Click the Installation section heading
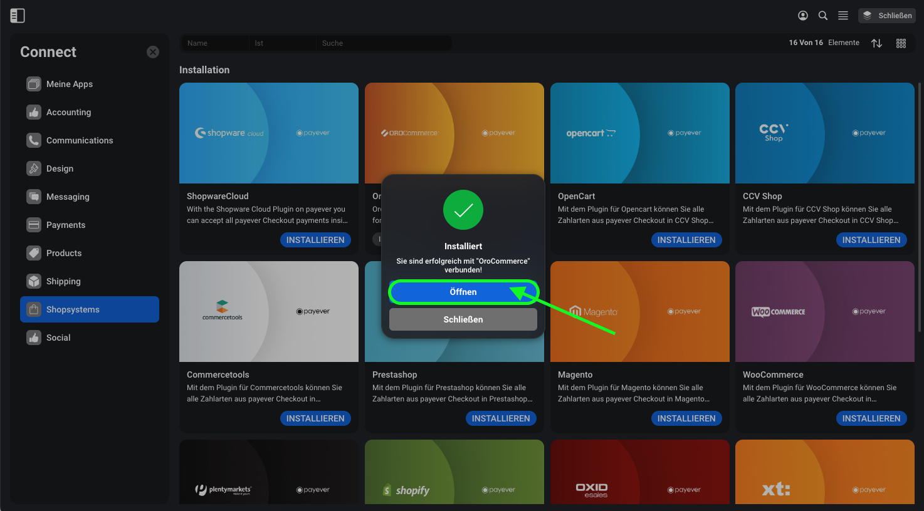The height and width of the screenshot is (511, 924). pos(204,70)
